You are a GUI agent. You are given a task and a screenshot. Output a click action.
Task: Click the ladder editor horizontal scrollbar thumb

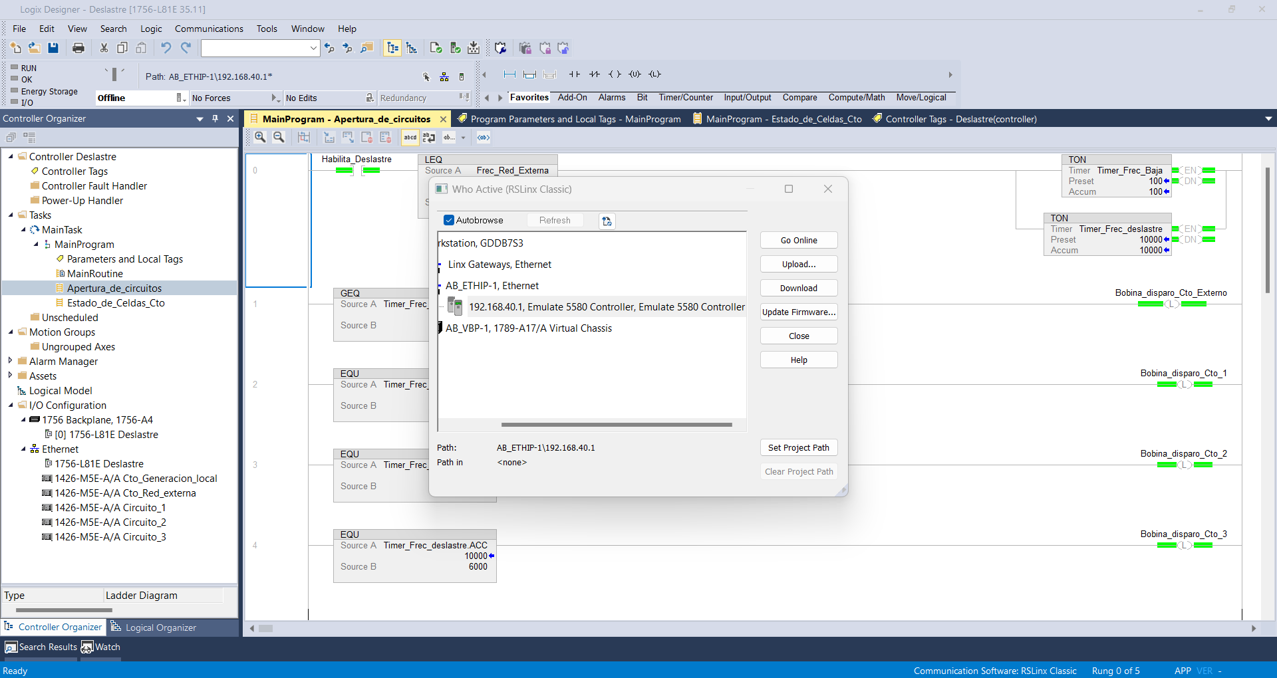point(266,628)
